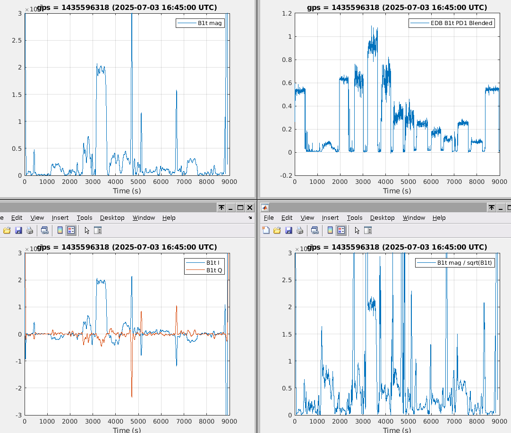Open Property Inspector icon in right window toolbar
Viewport: 511px width, 433px height.
368,230
